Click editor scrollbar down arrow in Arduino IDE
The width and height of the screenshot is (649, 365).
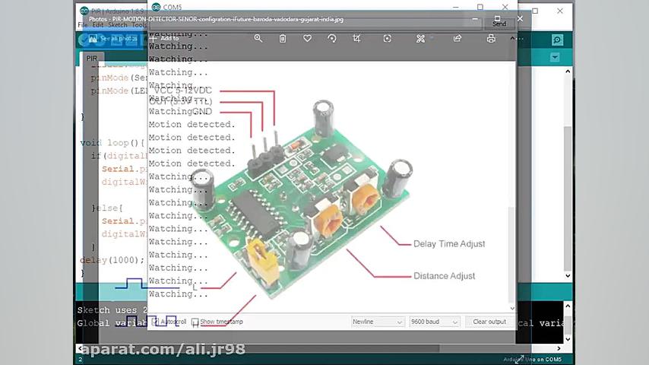(568, 275)
